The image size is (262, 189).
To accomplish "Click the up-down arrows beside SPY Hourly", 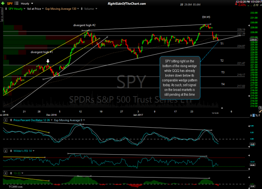I will [x=6, y=9].
